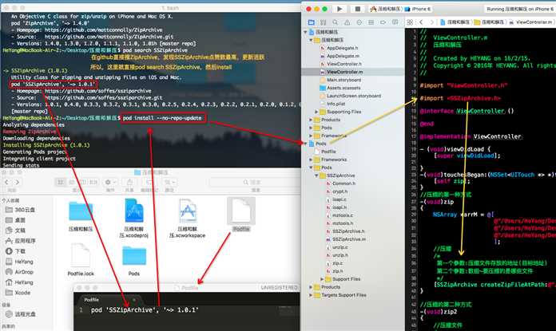
Task: Switch Finder to icon view
Action: (x=61, y=182)
